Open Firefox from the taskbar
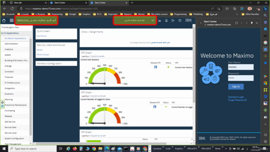The image size is (270, 152). (x=75, y=149)
